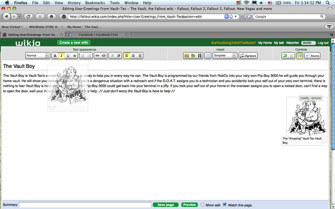335x209 pixels.
Task: Open the AreYouGoingToEatThatNuke? user link
Action: 233,43
